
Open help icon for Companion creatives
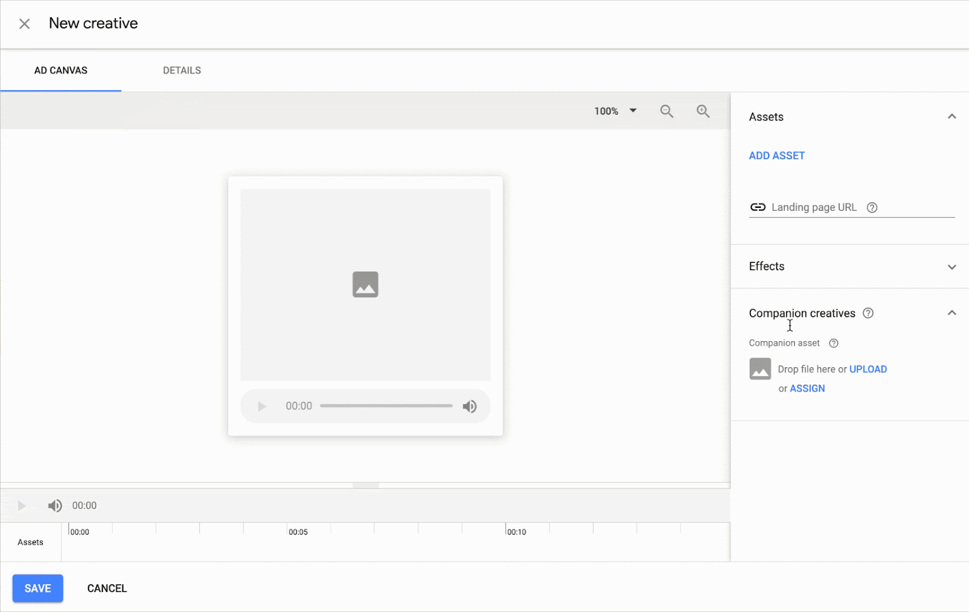tap(868, 313)
